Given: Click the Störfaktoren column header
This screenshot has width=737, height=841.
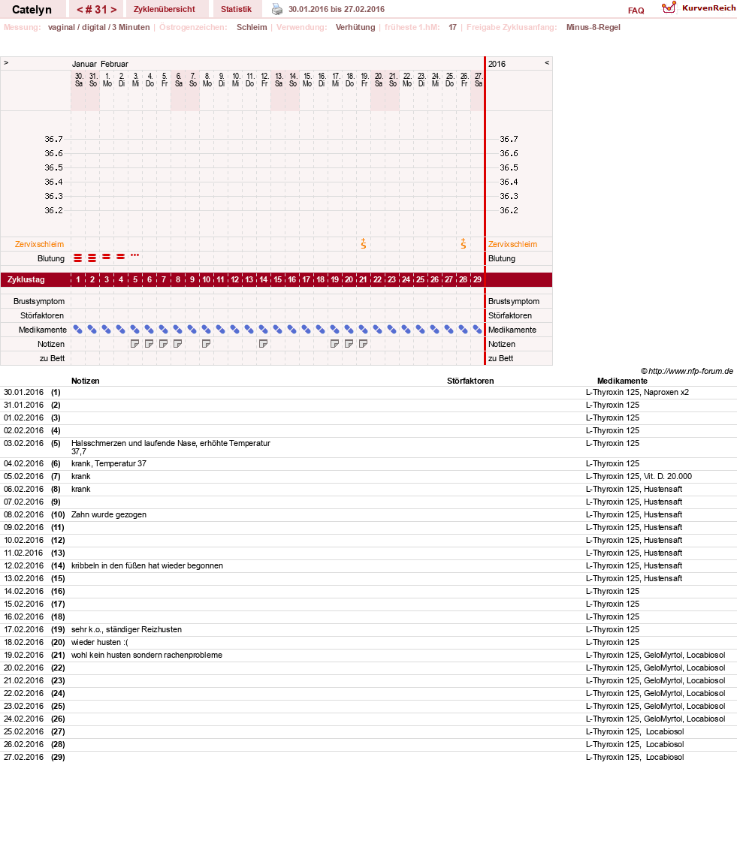Looking at the screenshot, I should click(470, 381).
